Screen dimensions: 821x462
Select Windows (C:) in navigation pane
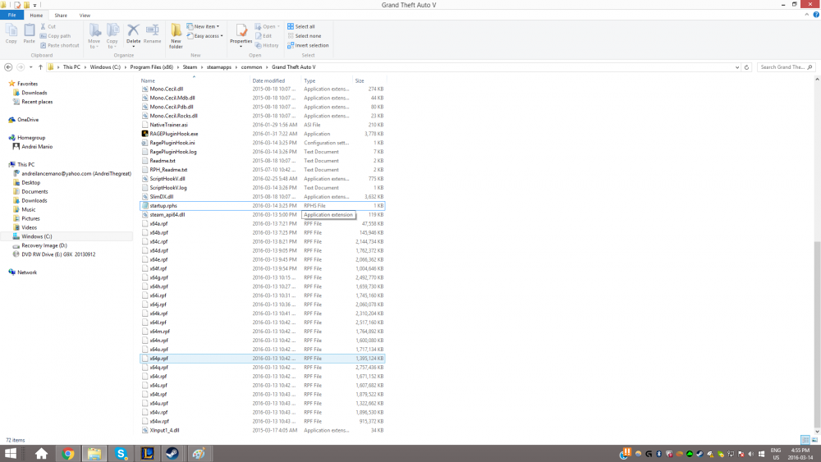(37, 236)
